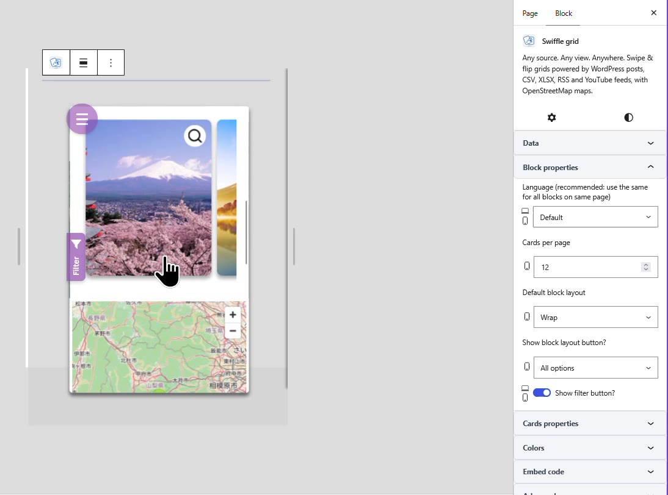Screen dimensions: 668x495
Task: Open the Language dropdown set to Default
Action: tap(595, 217)
